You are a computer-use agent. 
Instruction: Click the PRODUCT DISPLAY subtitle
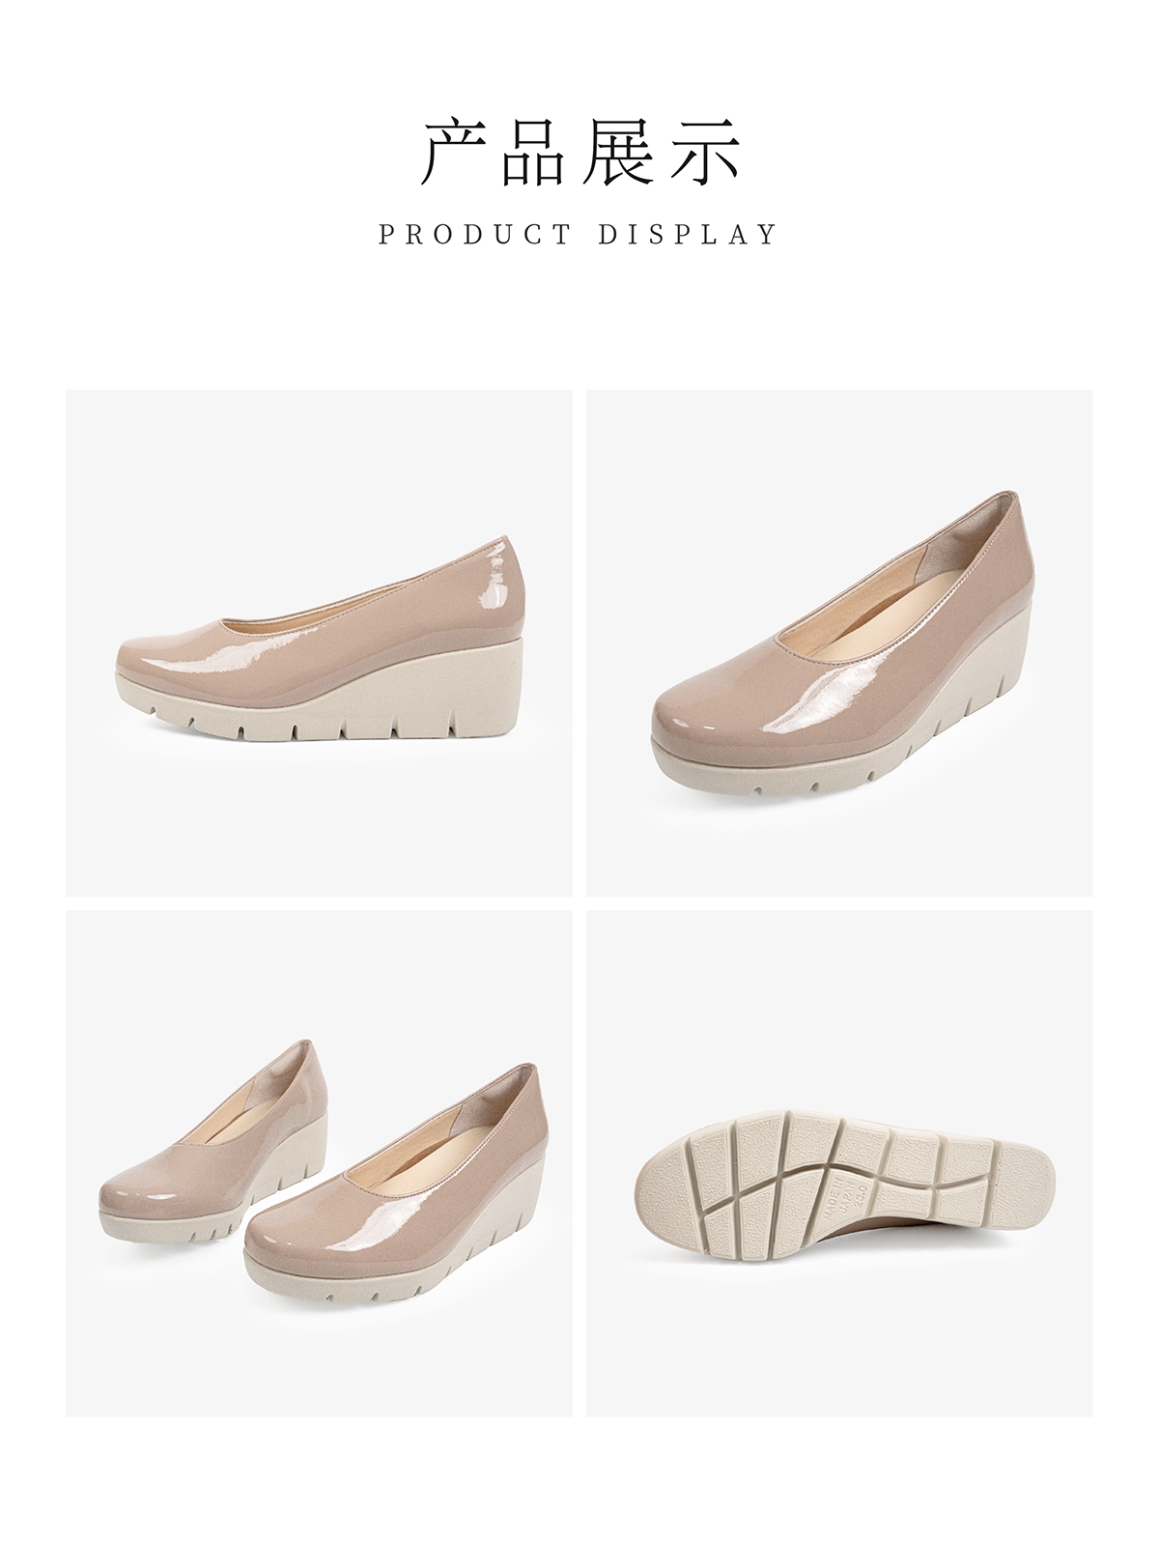(579, 235)
